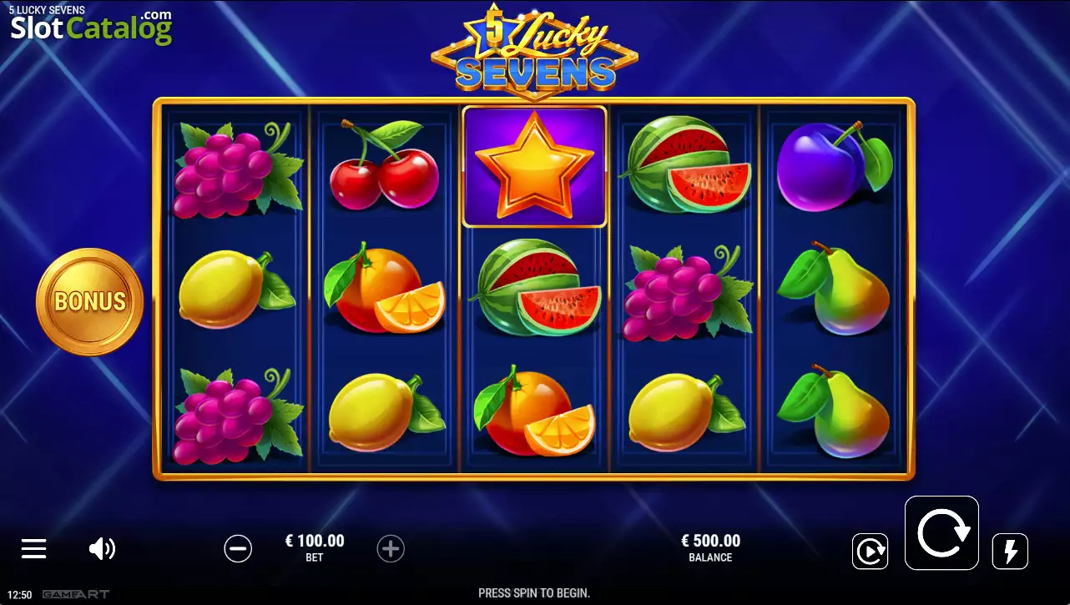Click the orange symbol in second reel
The image size is (1070, 605).
(x=385, y=288)
